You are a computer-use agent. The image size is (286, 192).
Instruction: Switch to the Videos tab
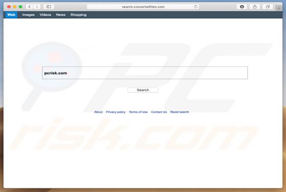pos(45,15)
